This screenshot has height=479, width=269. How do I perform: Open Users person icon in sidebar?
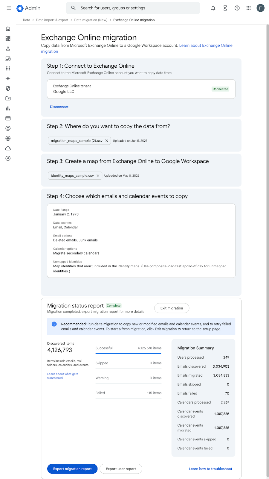click(8, 48)
